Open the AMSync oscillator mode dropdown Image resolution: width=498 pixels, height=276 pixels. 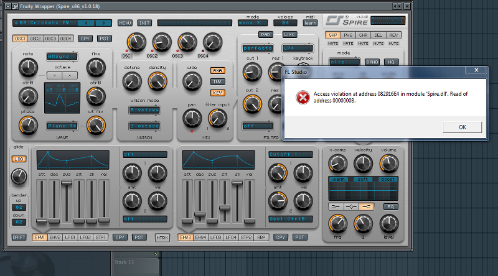click(x=62, y=57)
